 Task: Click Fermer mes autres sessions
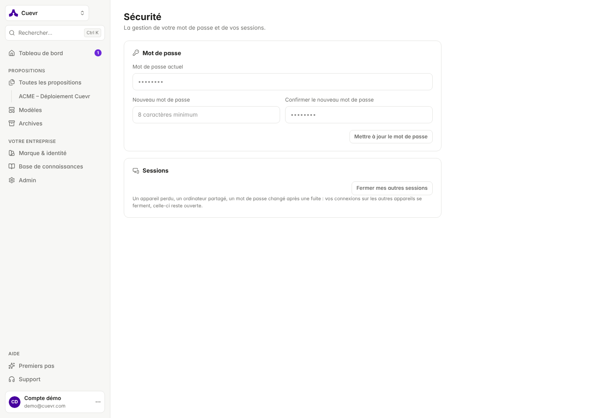[392, 188]
